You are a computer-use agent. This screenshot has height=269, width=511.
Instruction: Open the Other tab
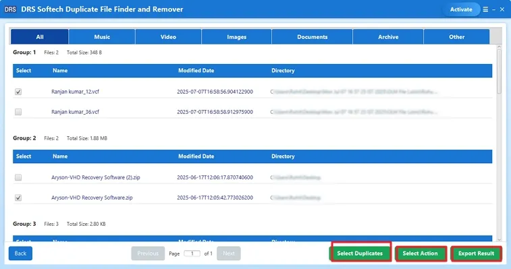(x=456, y=37)
